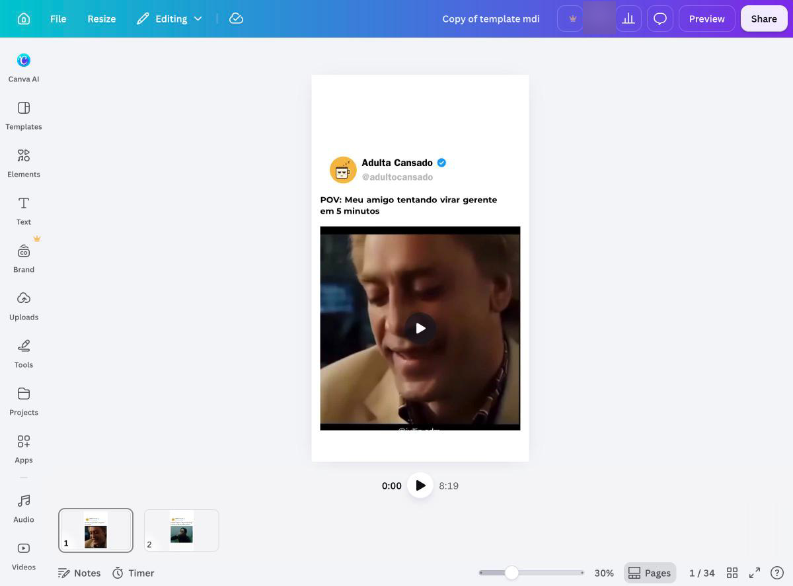The width and height of the screenshot is (793, 586).
Task: Open the Templates panel
Action: coord(24,116)
